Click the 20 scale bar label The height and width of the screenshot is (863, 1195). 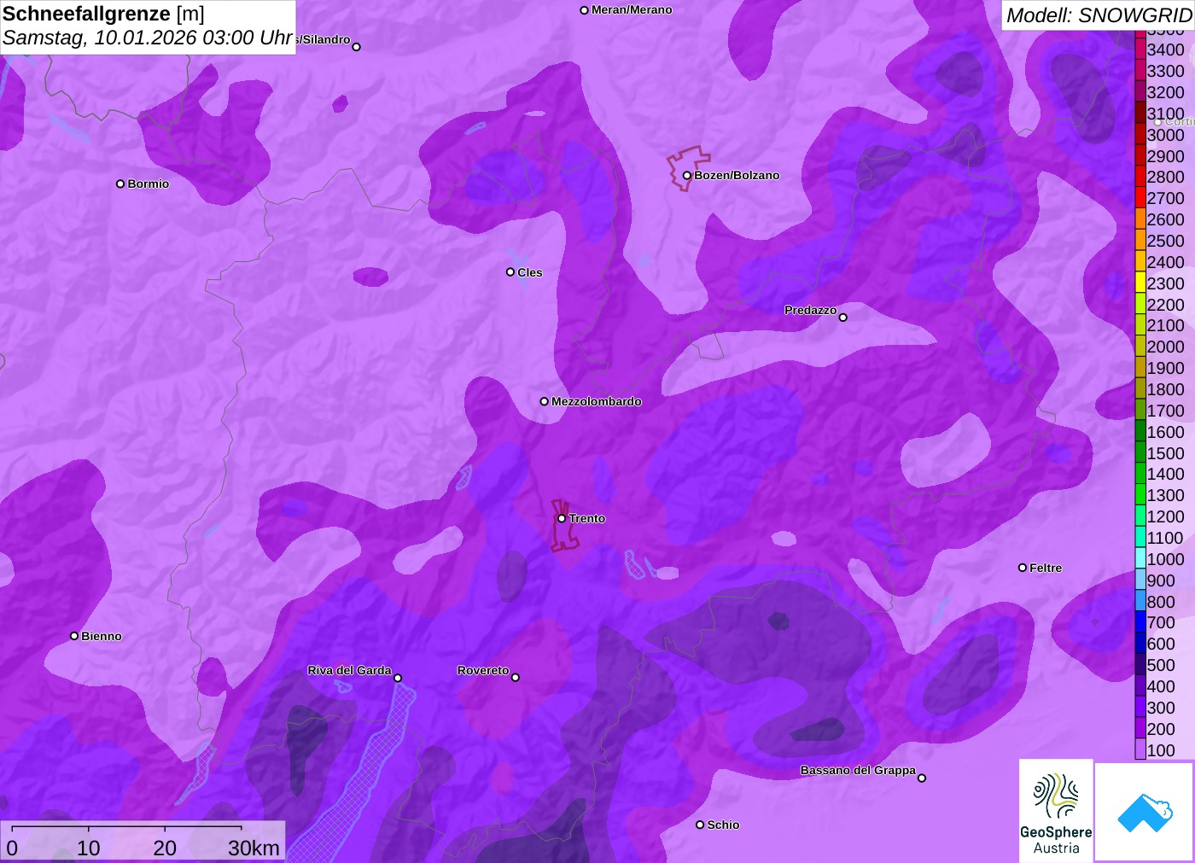coord(165,848)
